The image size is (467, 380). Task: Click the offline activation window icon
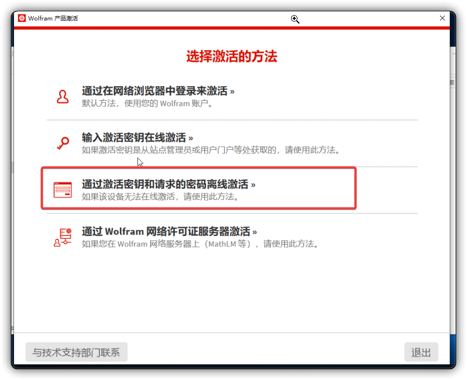(x=63, y=190)
